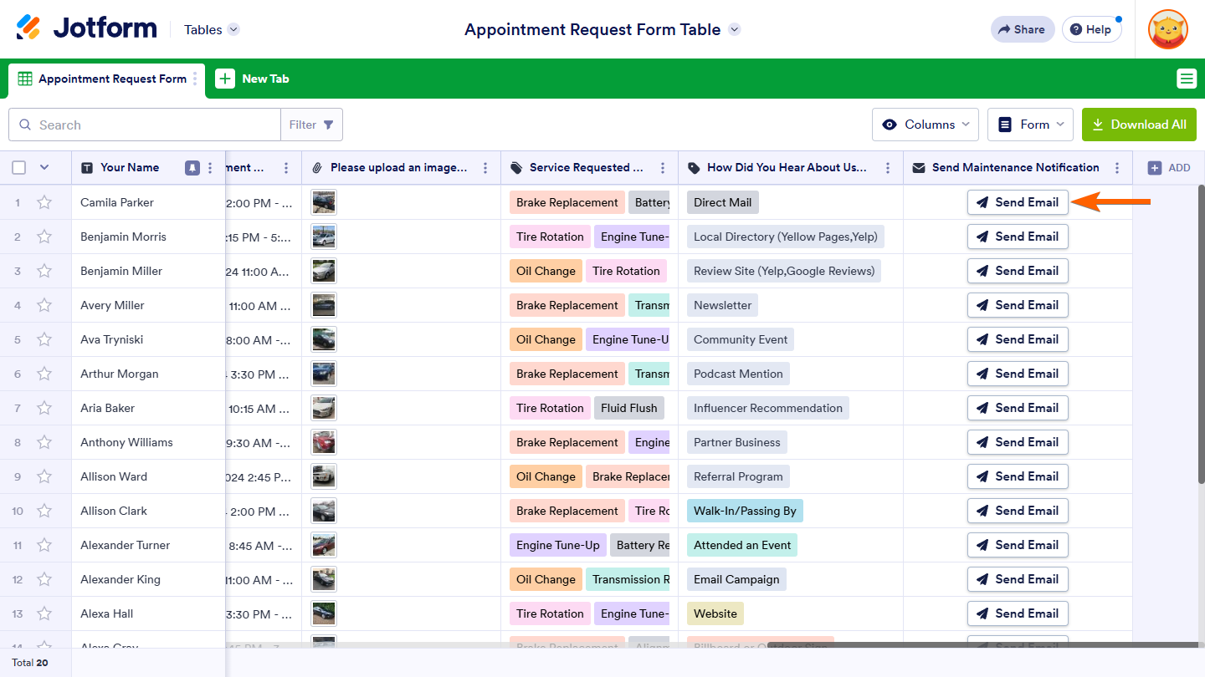The image size is (1205, 677).
Task: Click the Appointment Request Form tab options dots
Action: [x=195, y=79]
